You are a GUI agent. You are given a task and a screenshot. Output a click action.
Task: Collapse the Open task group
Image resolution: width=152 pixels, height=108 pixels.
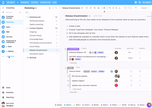[66, 68]
